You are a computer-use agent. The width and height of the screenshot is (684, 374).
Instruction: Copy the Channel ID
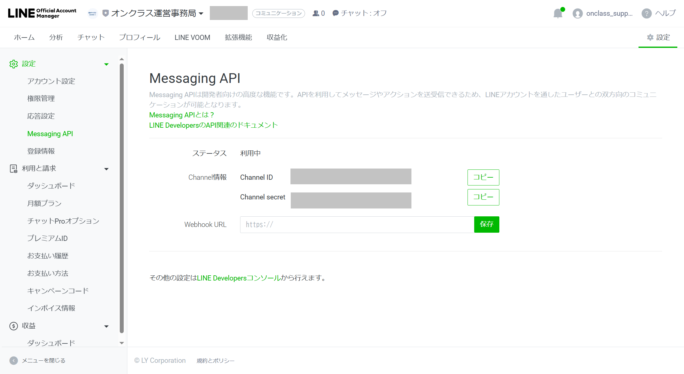click(483, 177)
